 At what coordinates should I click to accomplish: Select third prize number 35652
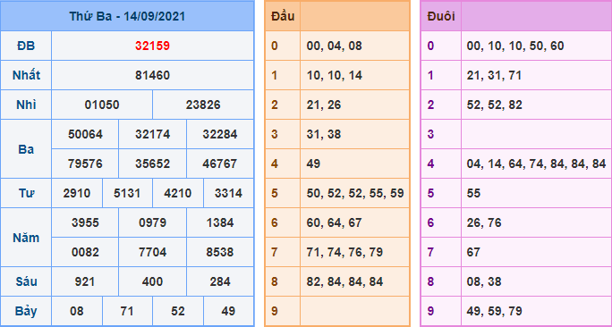[153, 163]
